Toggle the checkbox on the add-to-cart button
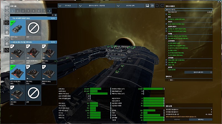 pos(211,72)
